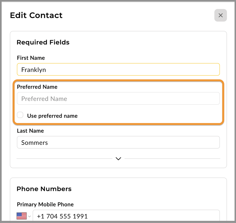Viewport: 236px width, 223px height.
Task: Enable the Use preferred name checkbox
Action: pyautogui.click(x=20, y=115)
